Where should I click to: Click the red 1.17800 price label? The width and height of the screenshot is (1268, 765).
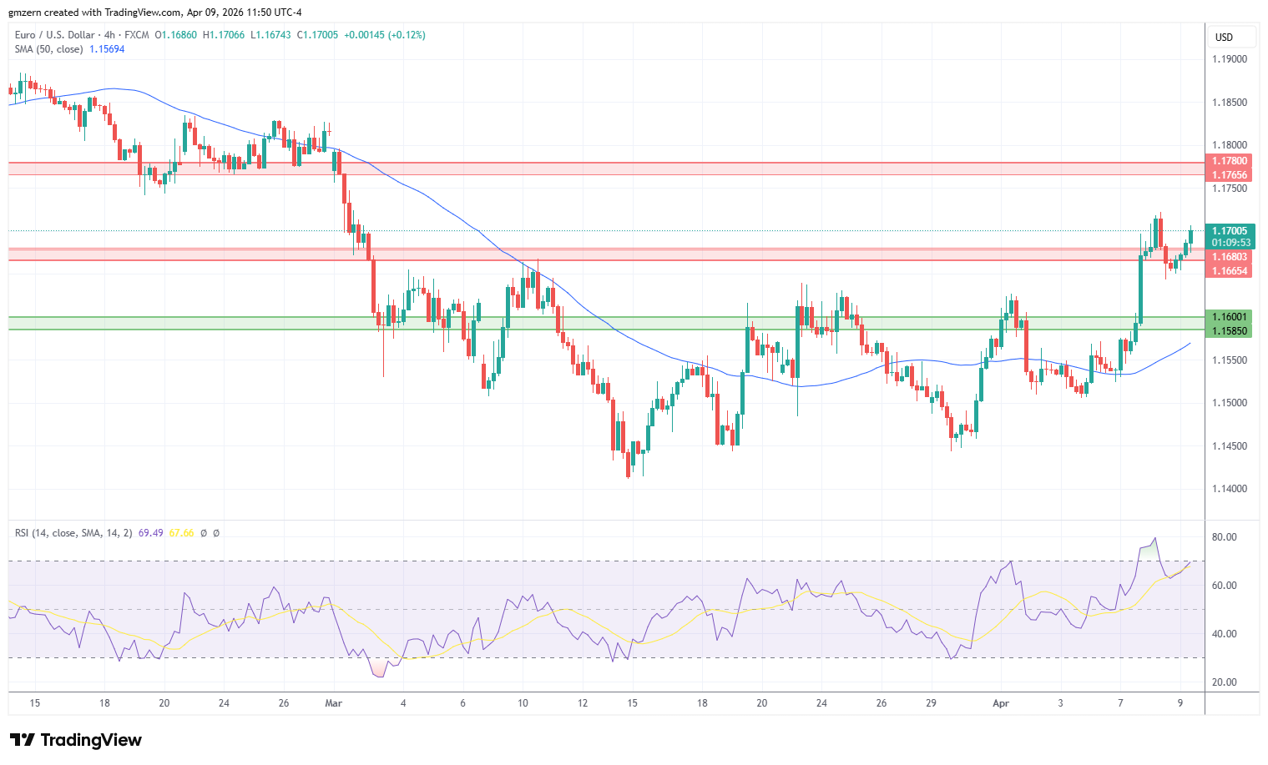1230,161
